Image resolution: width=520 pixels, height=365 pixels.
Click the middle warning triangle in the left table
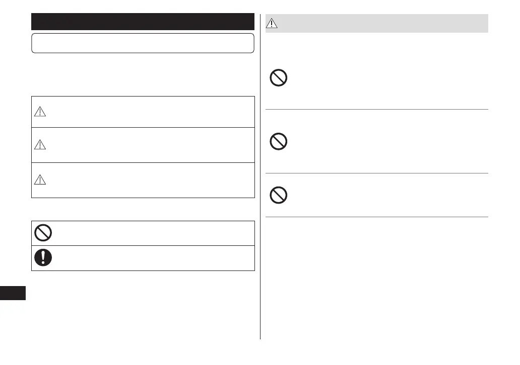[40, 145]
